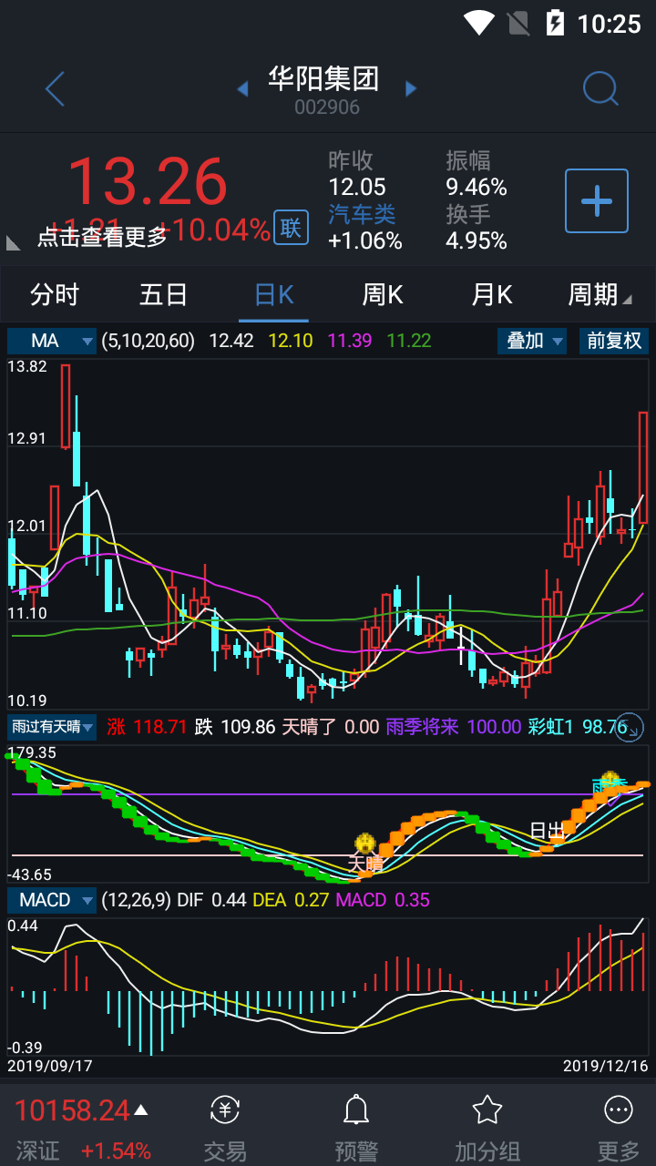Tap the 日出 signal label
The width and height of the screenshot is (656, 1166).
(548, 831)
